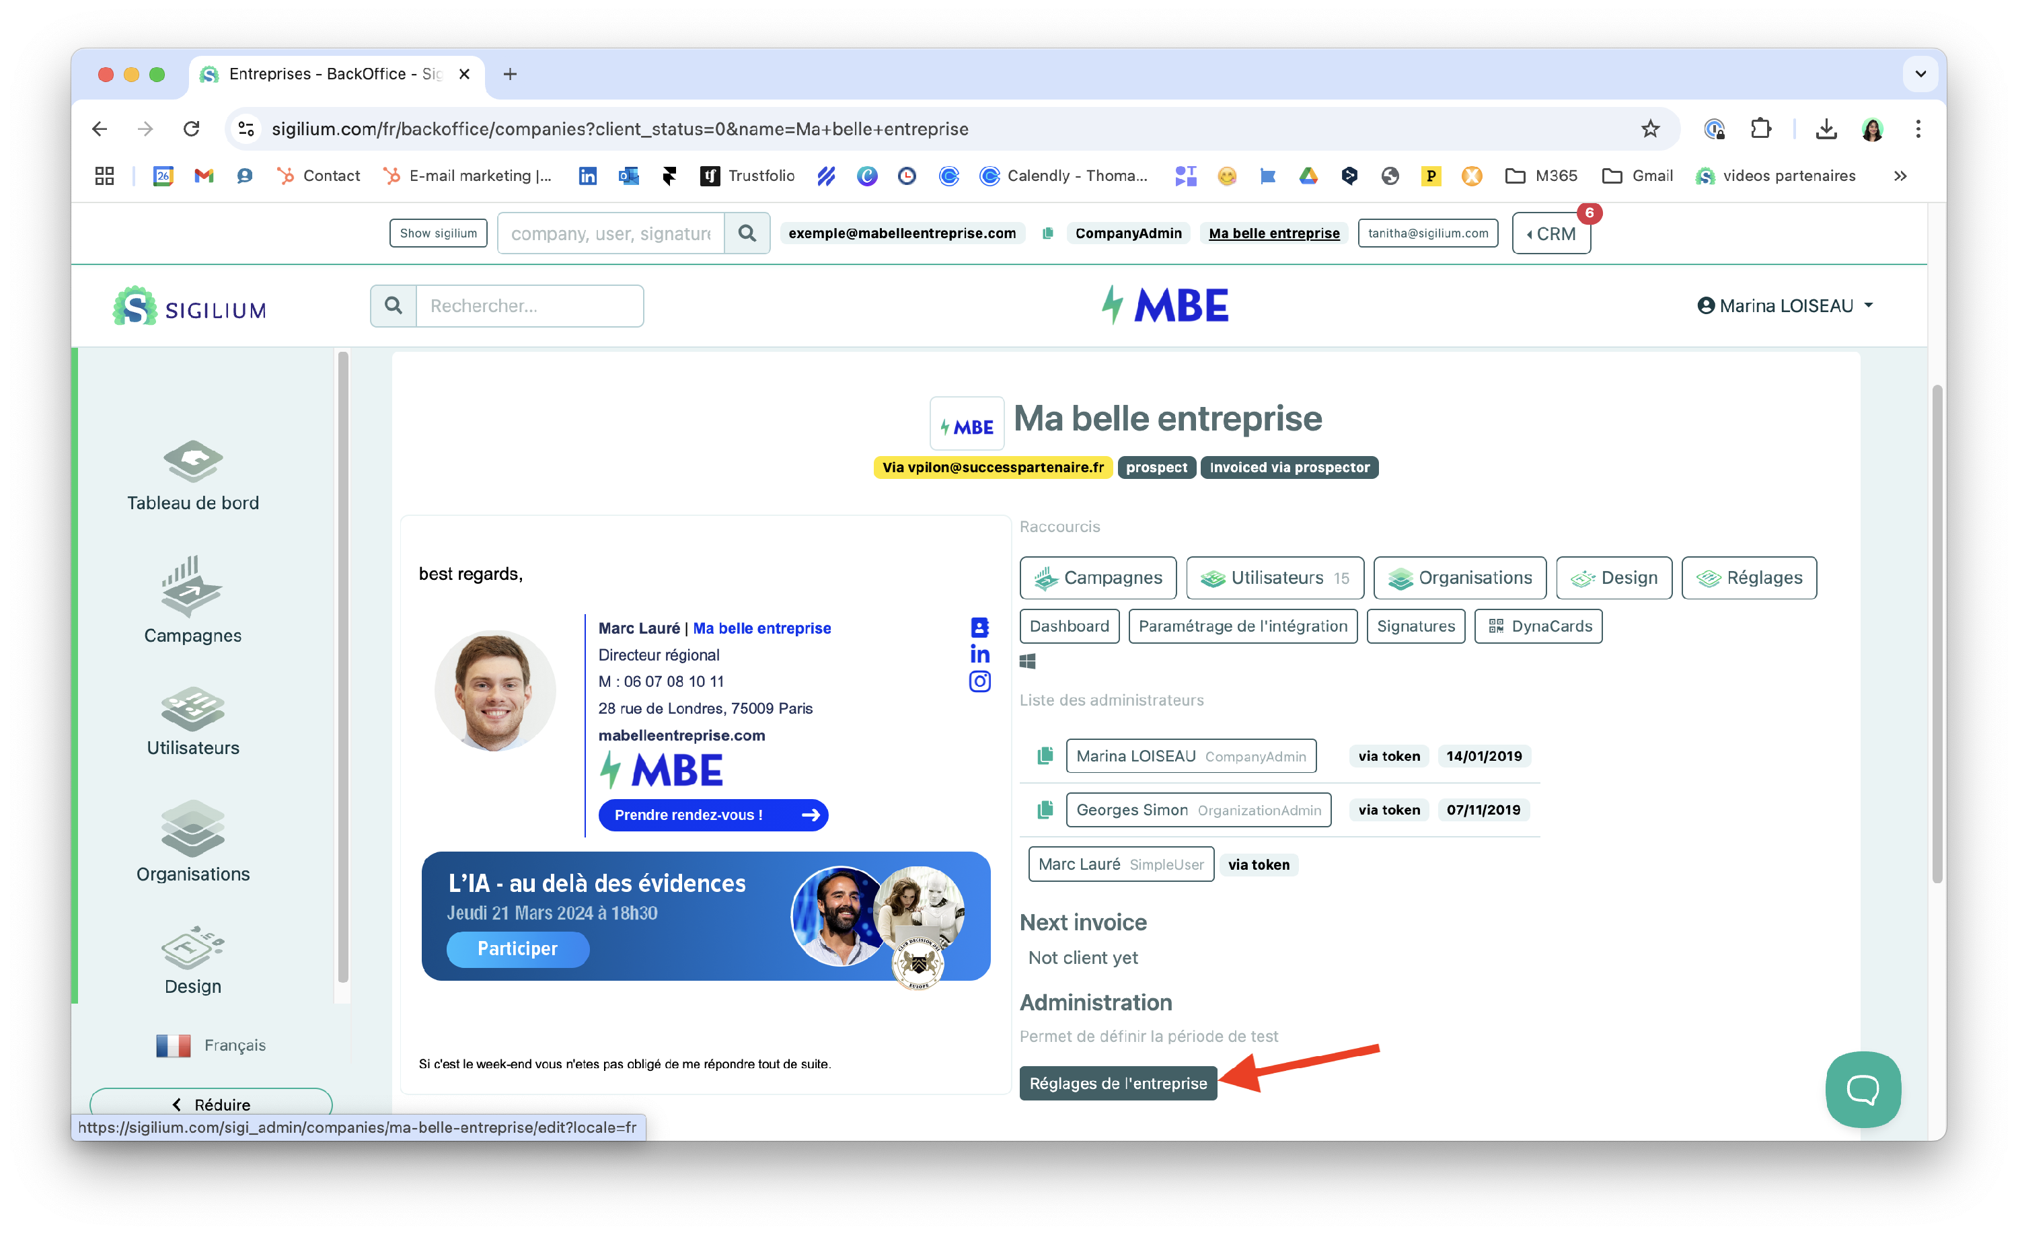Collapse sidebar with the Réduire button

coord(211,1104)
